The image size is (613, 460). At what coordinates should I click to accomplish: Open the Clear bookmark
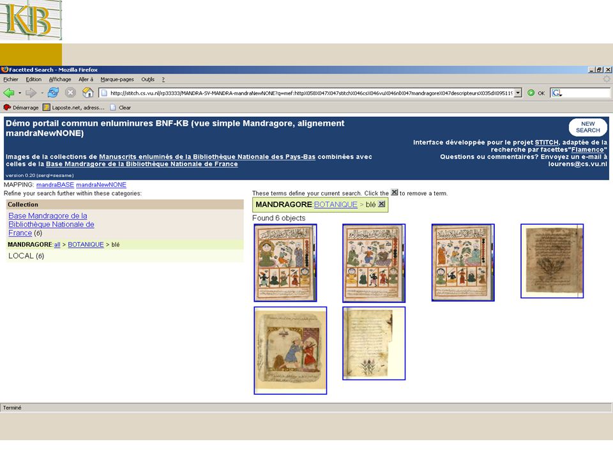click(121, 107)
